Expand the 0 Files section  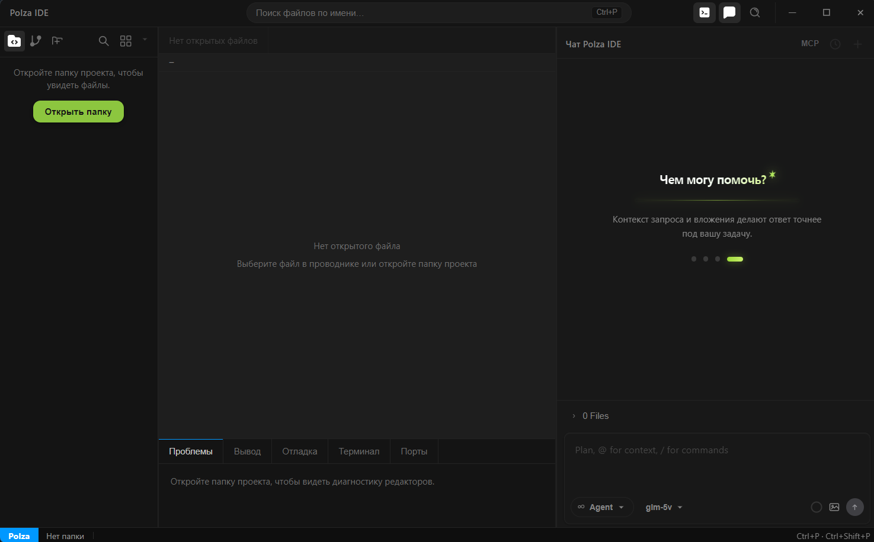[x=590, y=416]
